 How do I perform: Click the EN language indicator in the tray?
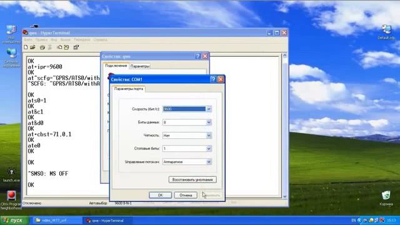(354, 220)
